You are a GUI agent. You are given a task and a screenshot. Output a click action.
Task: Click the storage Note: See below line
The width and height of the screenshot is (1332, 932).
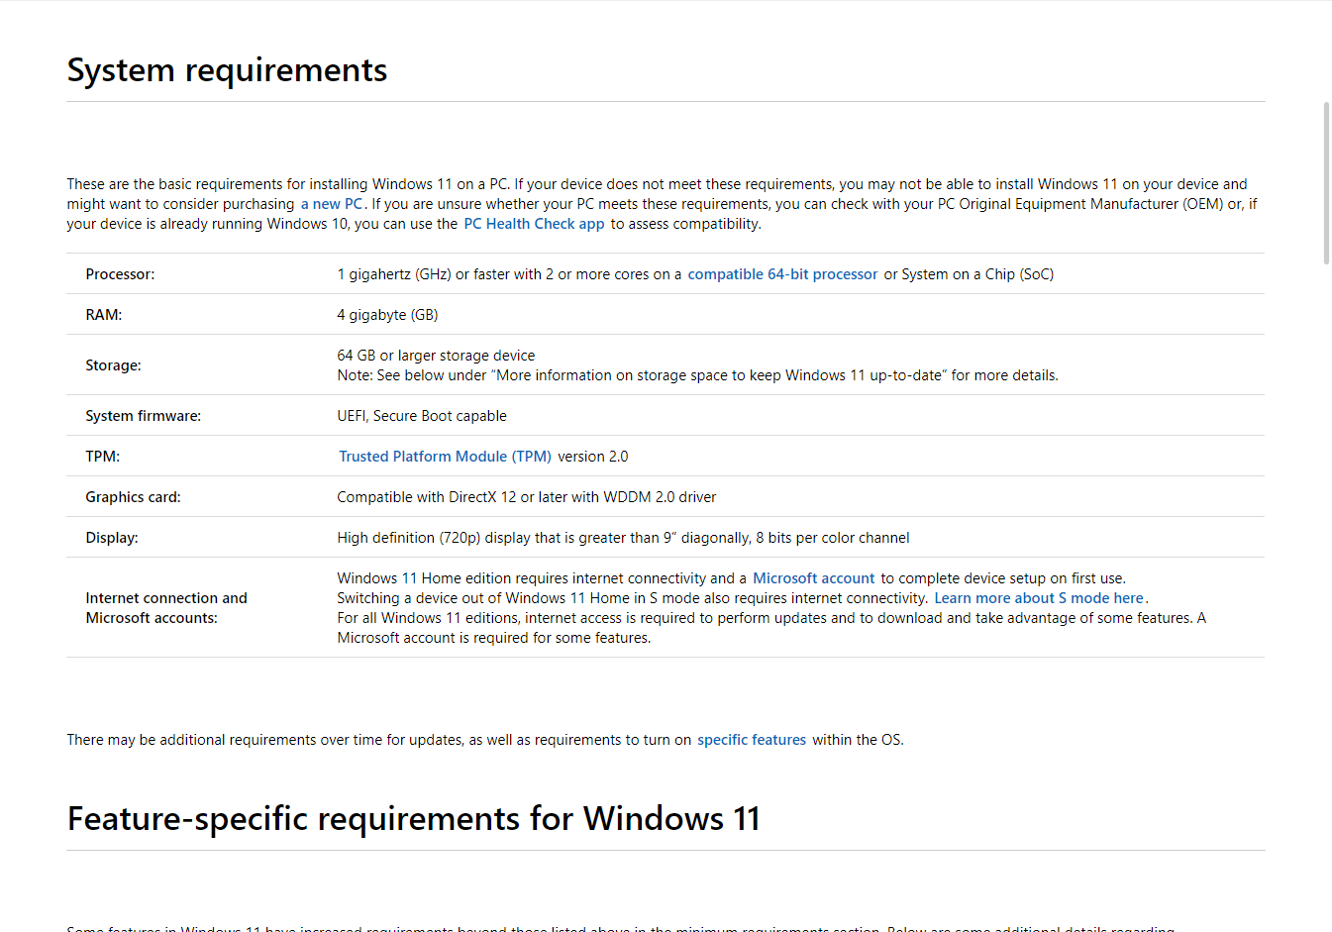[697, 375]
